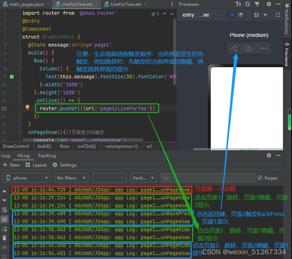The width and height of the screenshot is (292, 259).
Task: Enable the Regex checkbox in the log filter bar
Action: (x=261, y=178)
